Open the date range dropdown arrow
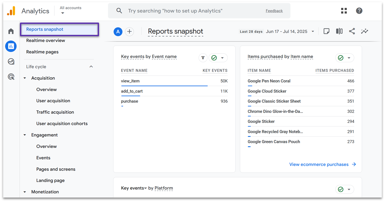Viewport: 385px width, 202px height. pyautogui.click(x=313, y=31)
